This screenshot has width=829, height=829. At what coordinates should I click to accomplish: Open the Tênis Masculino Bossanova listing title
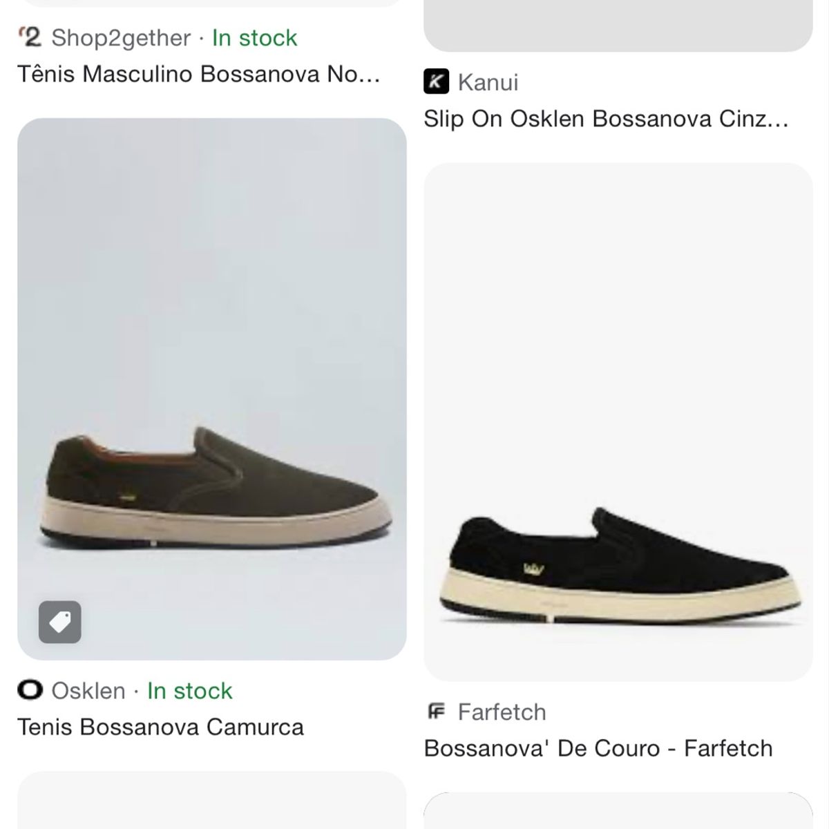coord(198,74)
